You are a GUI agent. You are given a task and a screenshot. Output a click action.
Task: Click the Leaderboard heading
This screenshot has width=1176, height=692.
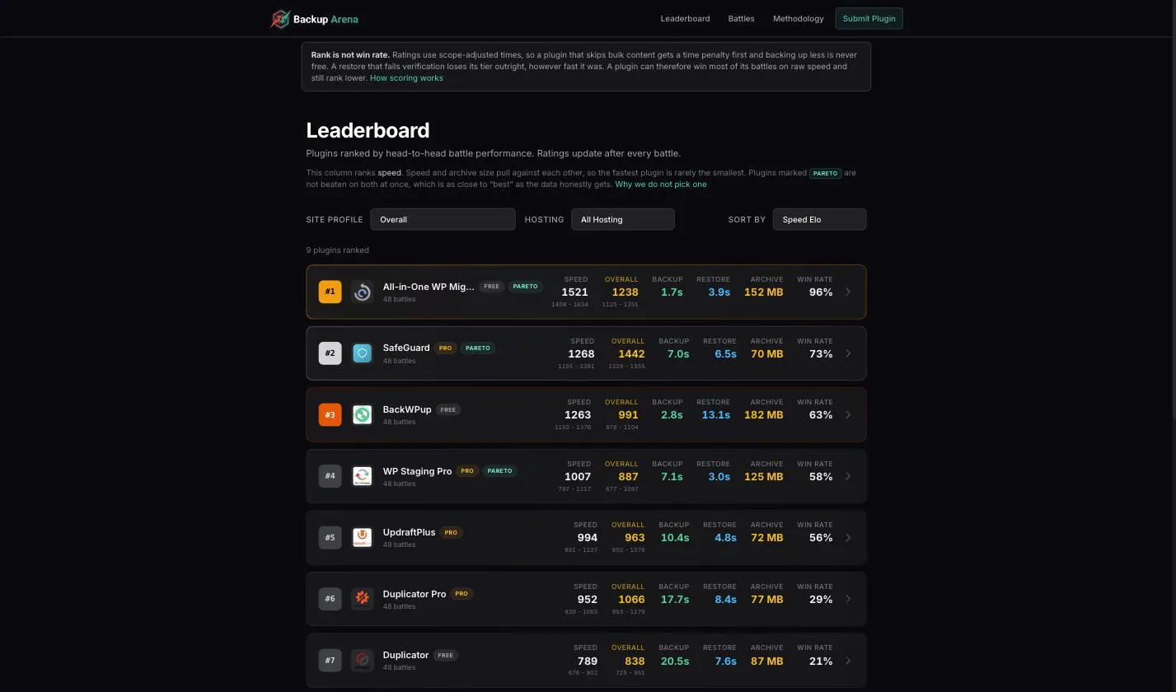[x=368, y=130]
